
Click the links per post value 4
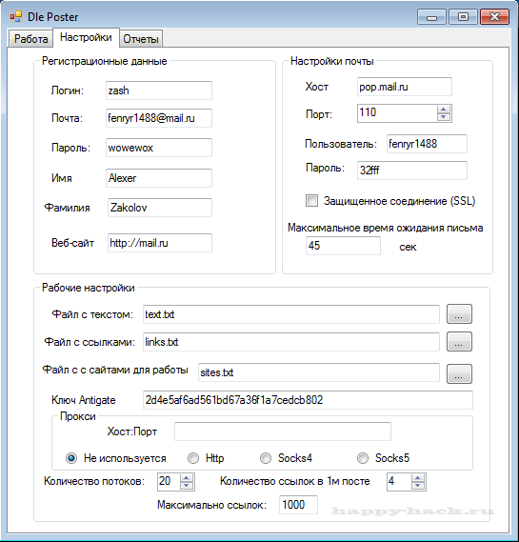399,481
